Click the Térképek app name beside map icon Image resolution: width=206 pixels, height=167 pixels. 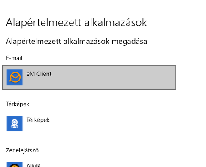click(38, 120)
